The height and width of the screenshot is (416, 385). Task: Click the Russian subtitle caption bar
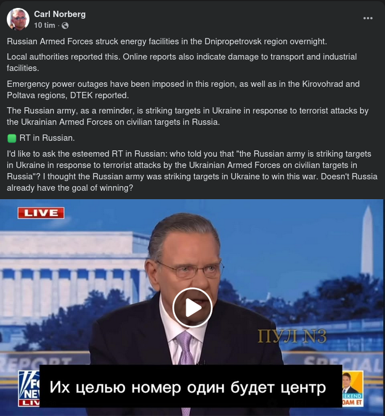[190, 386]
